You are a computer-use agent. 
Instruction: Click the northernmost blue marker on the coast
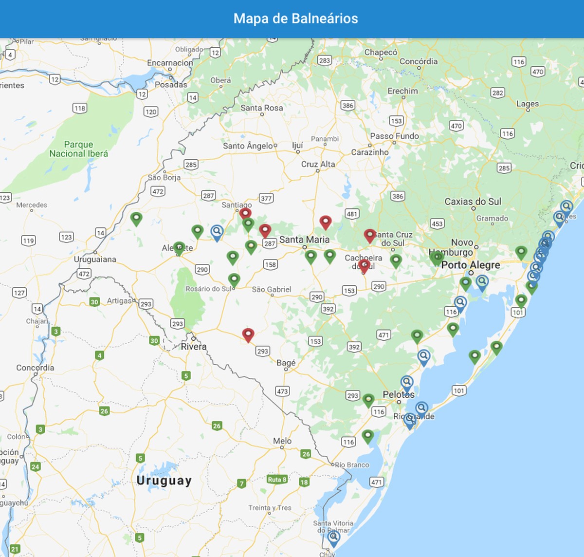pos(566,207)
